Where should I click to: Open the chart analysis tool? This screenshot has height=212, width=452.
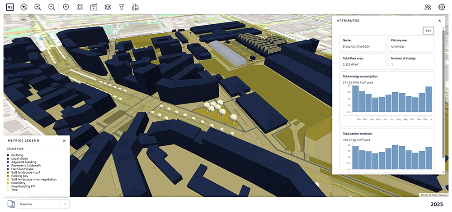(136, 7)
